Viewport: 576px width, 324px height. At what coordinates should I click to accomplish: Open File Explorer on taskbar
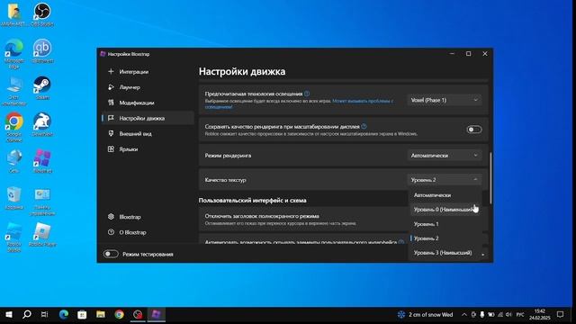(x=100, y=314)
